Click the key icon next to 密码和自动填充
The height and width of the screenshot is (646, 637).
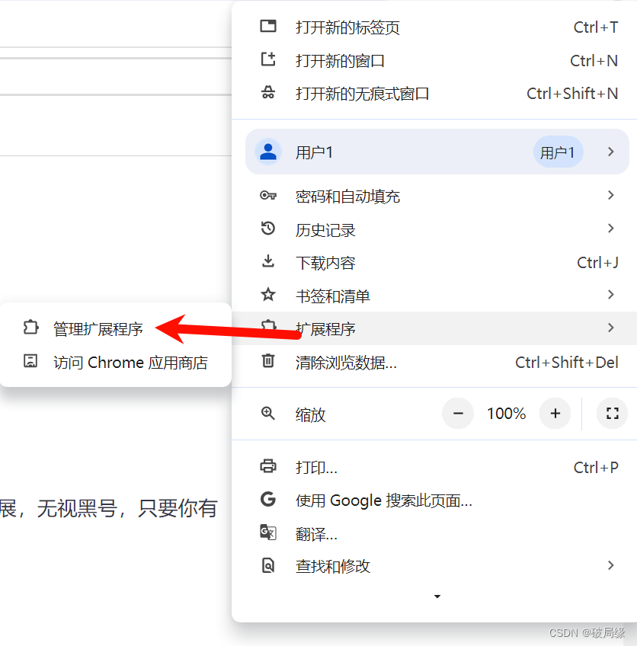point(268,196)
